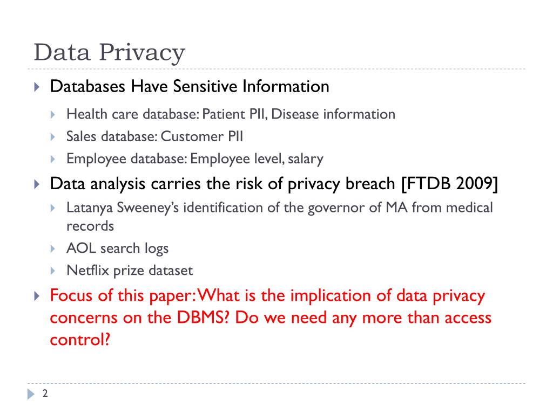Click the slide number arrow in footer

coord(31,394)
